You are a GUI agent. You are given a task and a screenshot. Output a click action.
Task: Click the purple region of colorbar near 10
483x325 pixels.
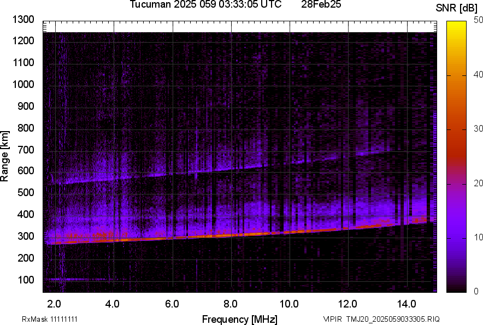[x=457, y=237]
